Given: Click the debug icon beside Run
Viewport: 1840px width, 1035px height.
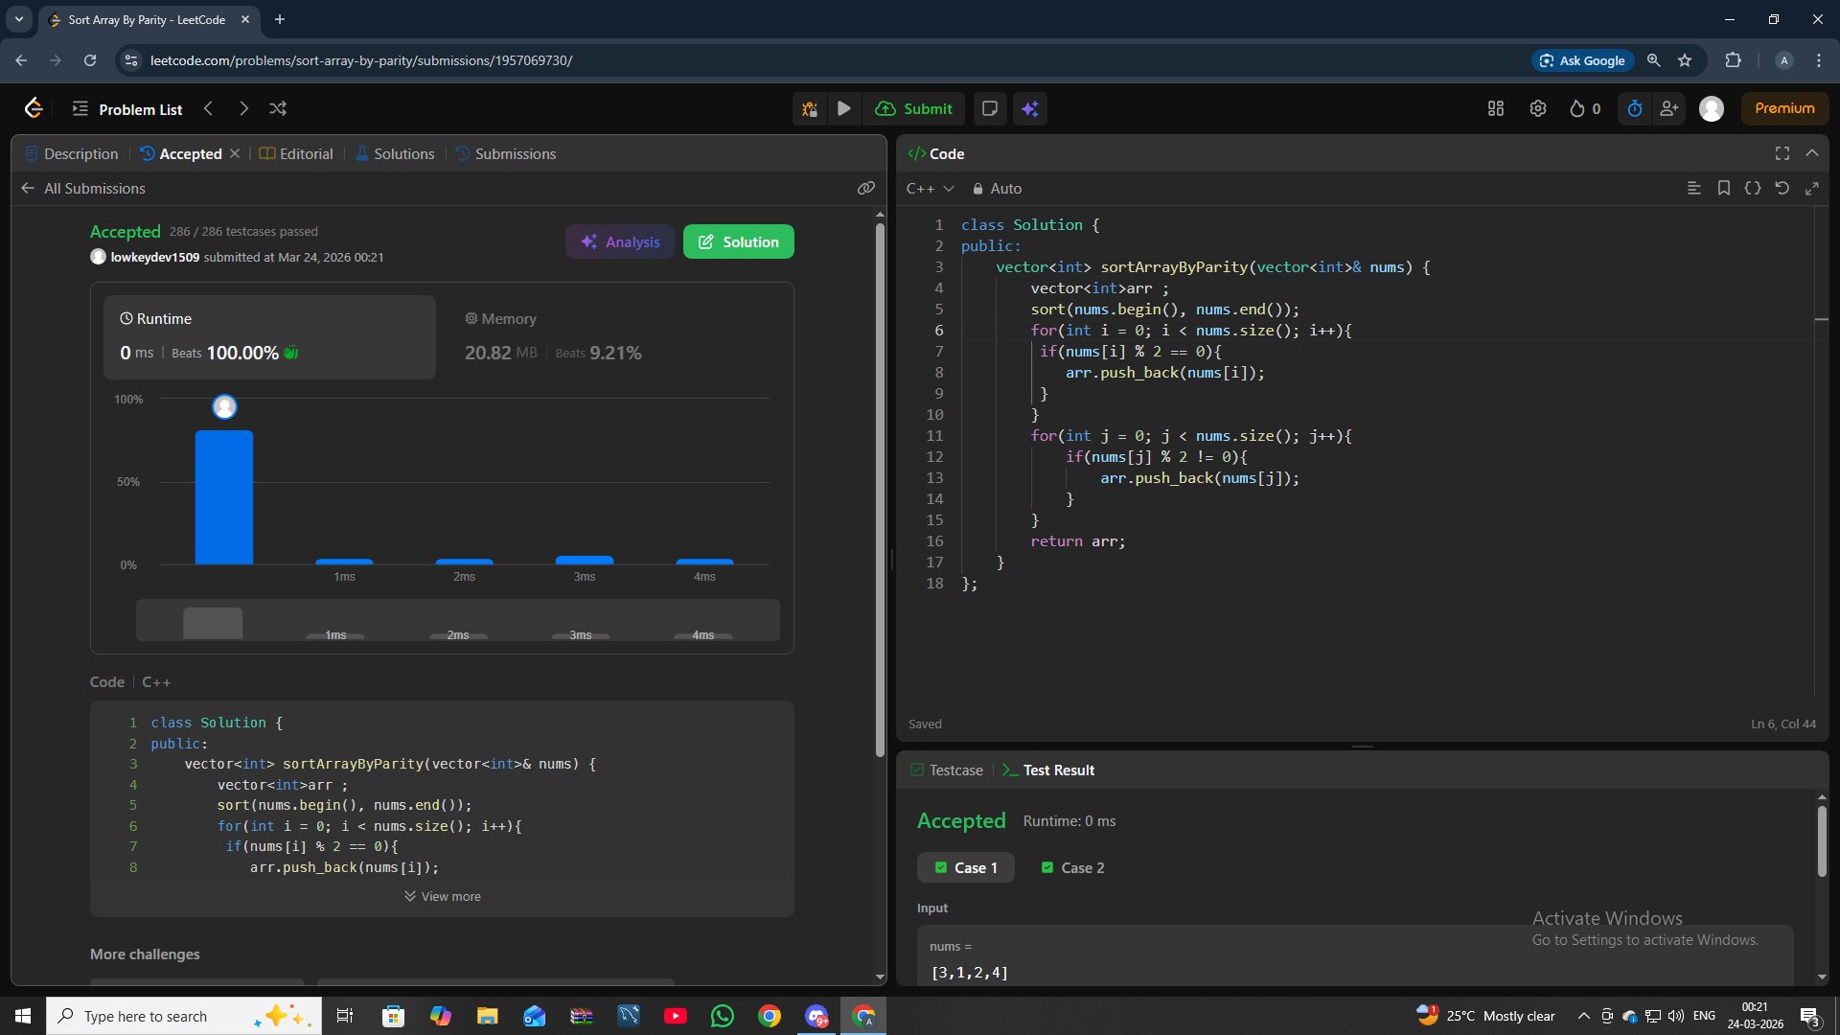Looking at the screenshot, I should 810,109.
